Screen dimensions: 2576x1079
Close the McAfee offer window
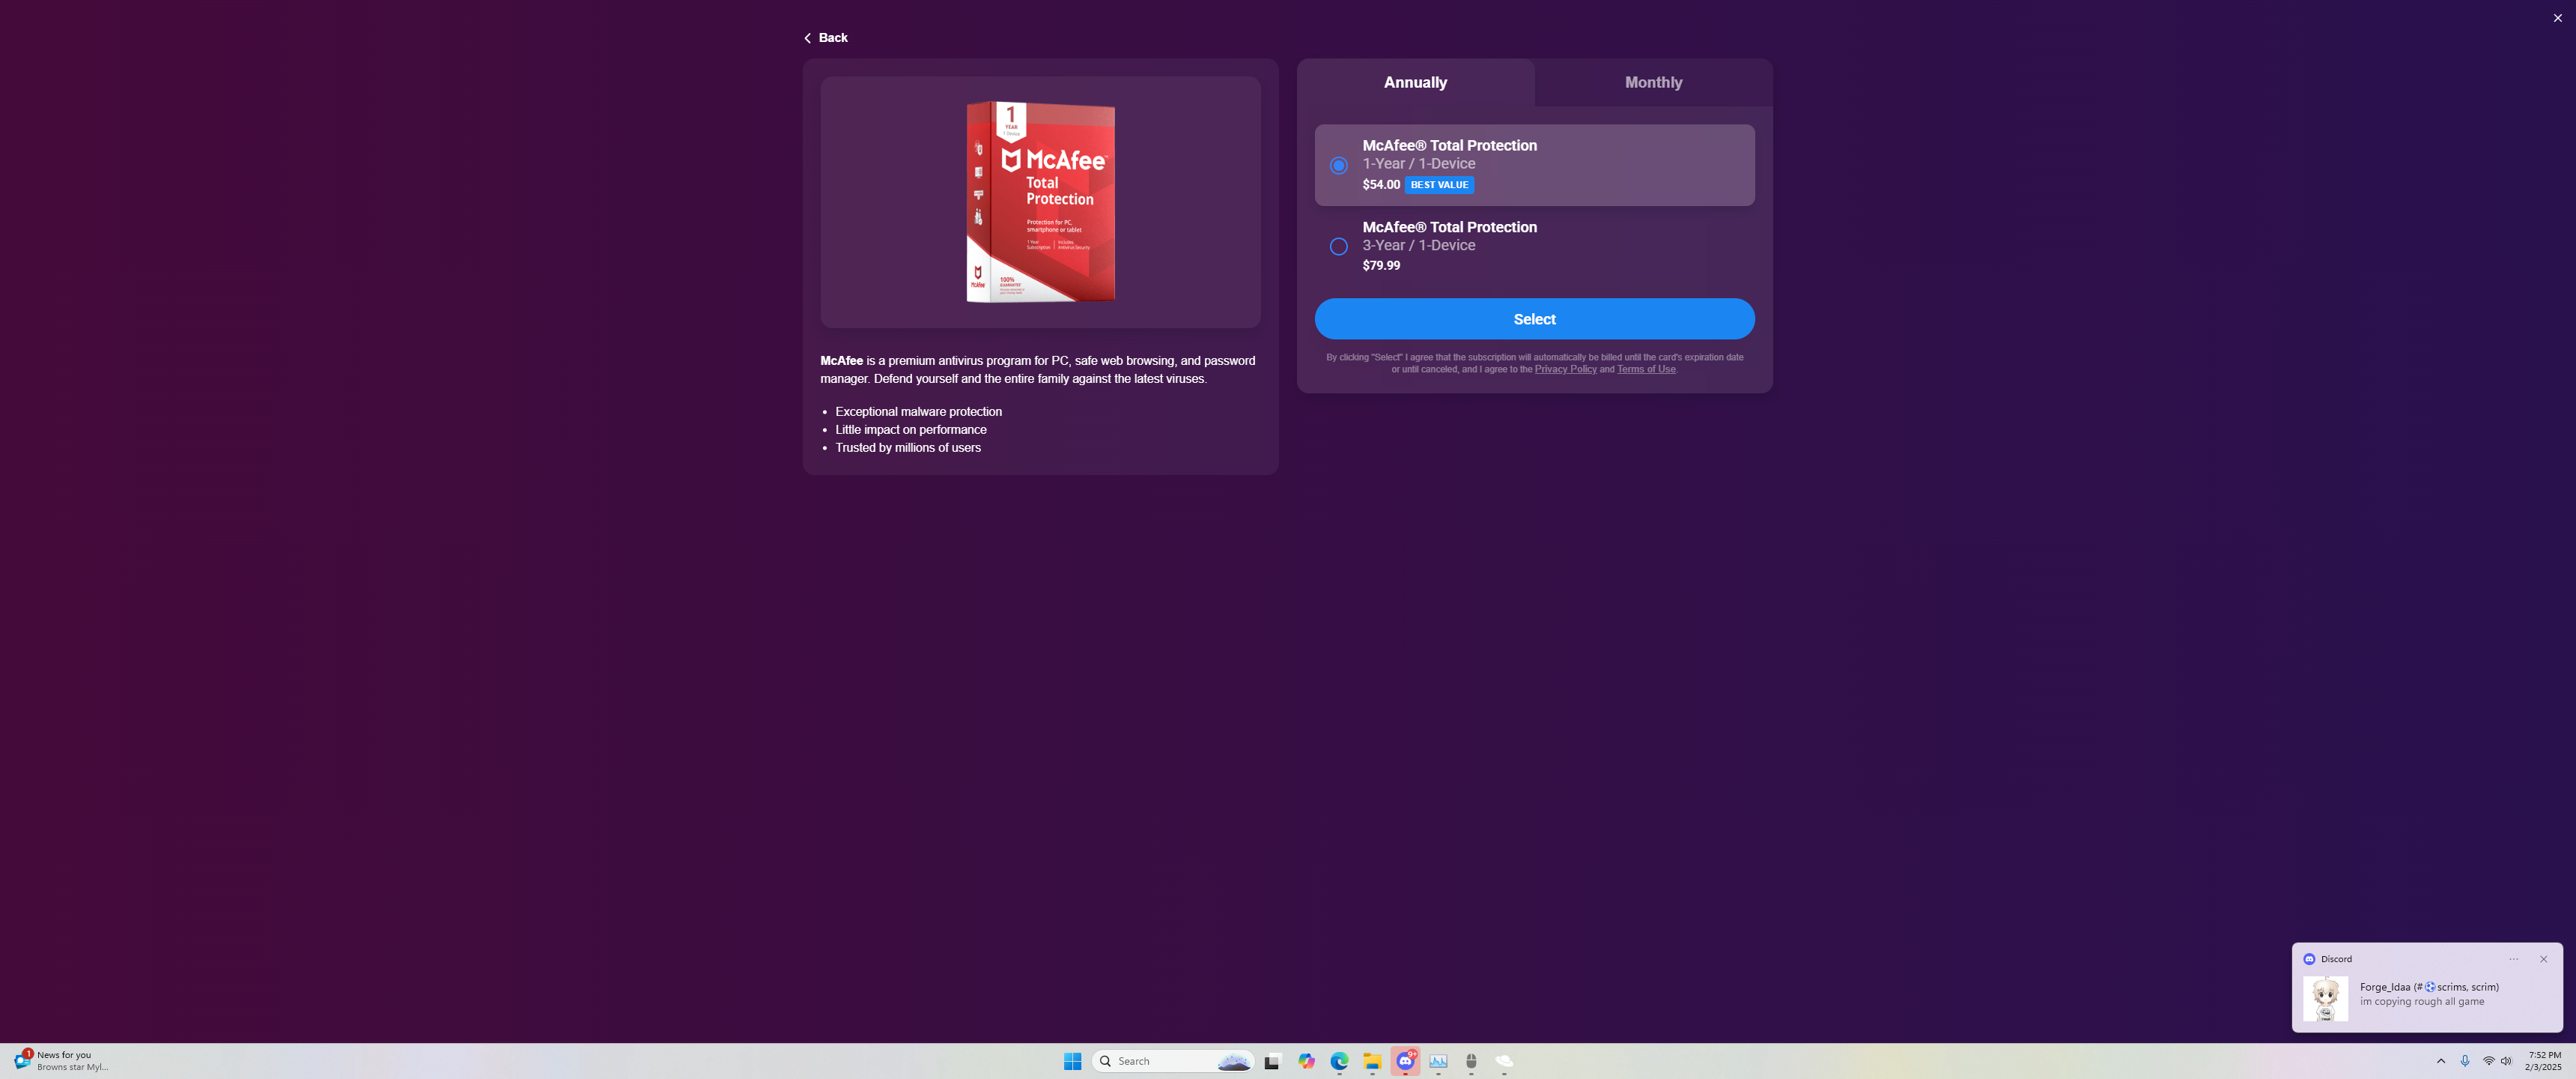(x=2557, y=18)
